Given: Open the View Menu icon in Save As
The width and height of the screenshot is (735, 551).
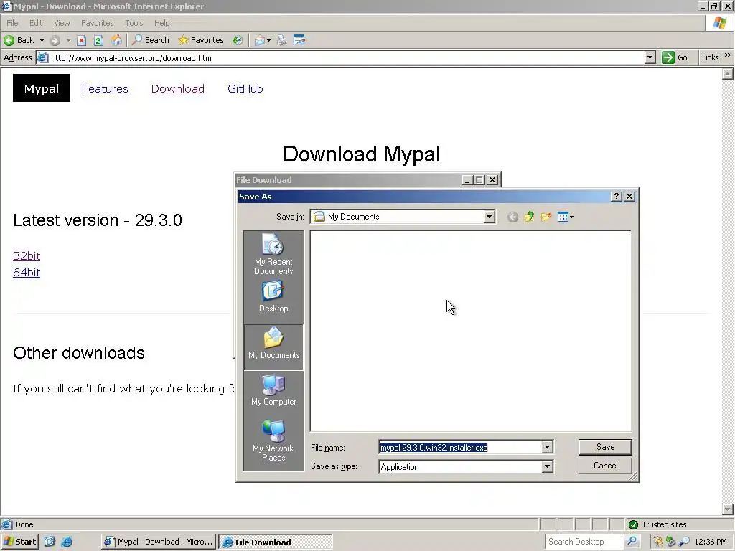Looking at the screenshot, I should point(566,217).
